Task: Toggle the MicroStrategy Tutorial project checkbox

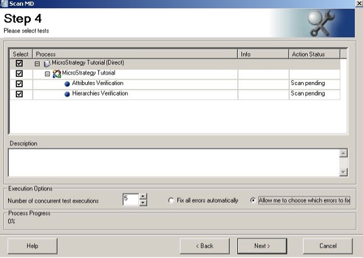Action: (x=19, y=74)
